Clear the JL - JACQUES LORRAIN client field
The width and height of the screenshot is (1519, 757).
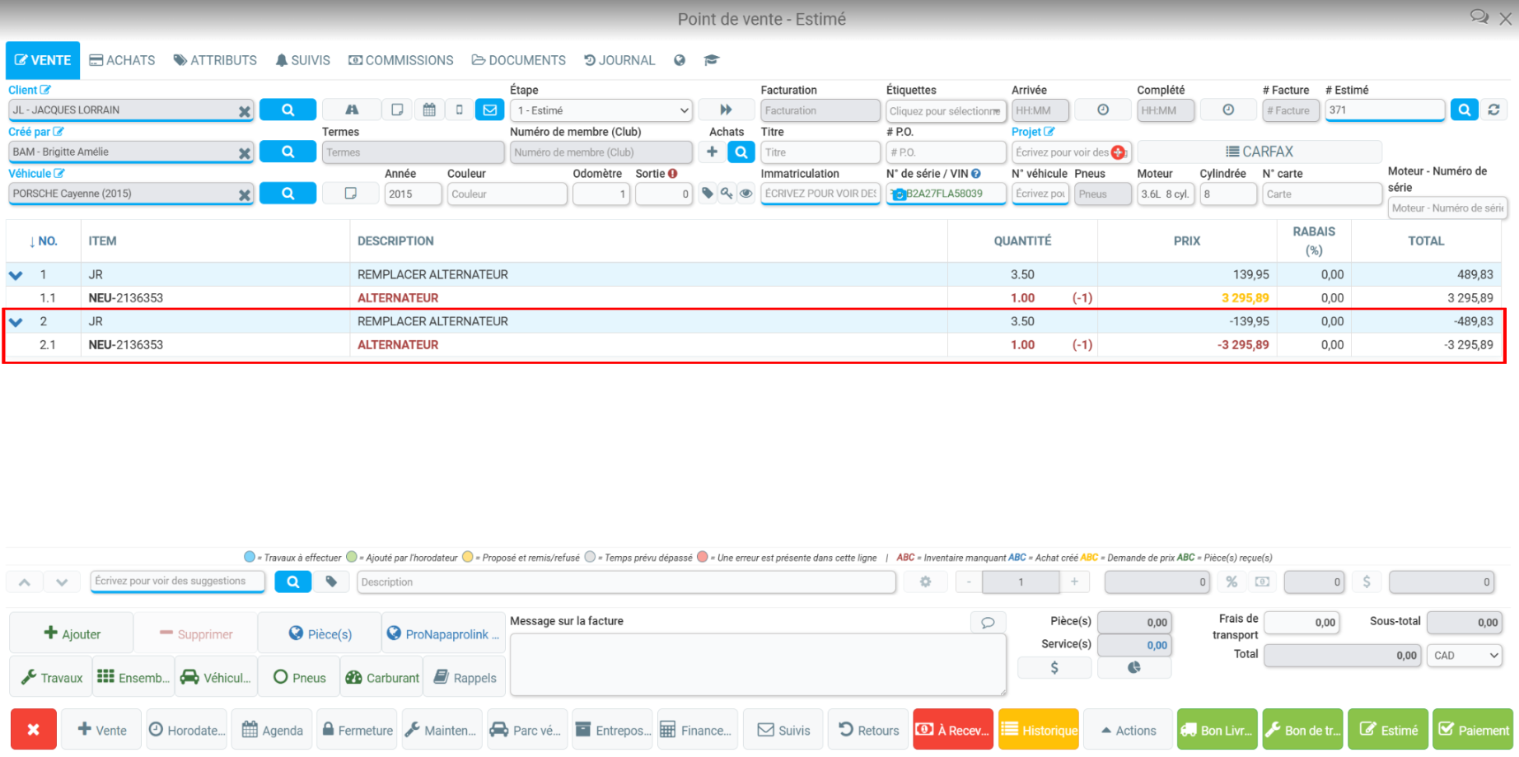245,111
